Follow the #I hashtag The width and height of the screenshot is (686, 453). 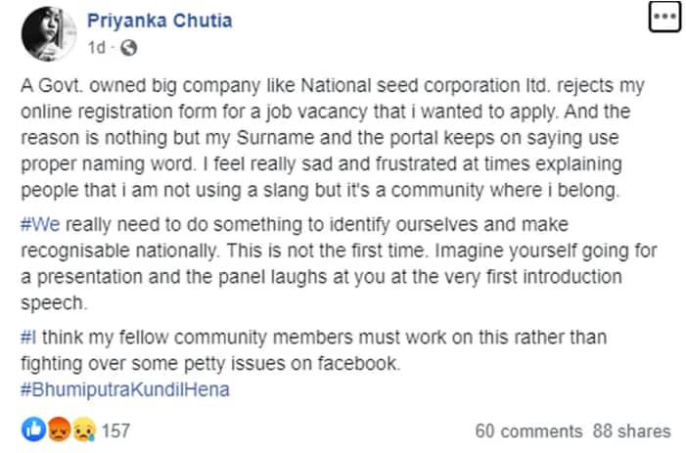(x=28, y=338)
